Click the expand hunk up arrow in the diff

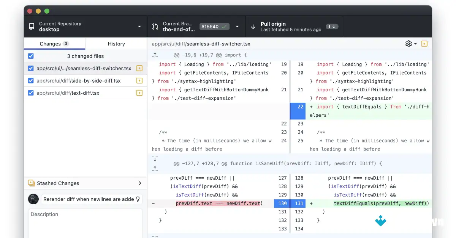(154, 54)
